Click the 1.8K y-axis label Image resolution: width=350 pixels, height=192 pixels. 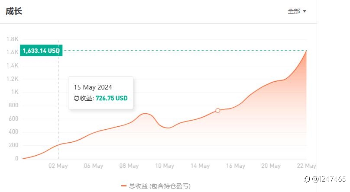coord(12,39)
